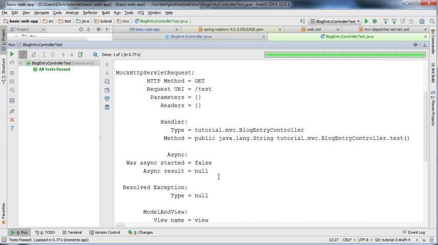Click restore layout icon
Viewport: 438px width, 245px height.
12,101
